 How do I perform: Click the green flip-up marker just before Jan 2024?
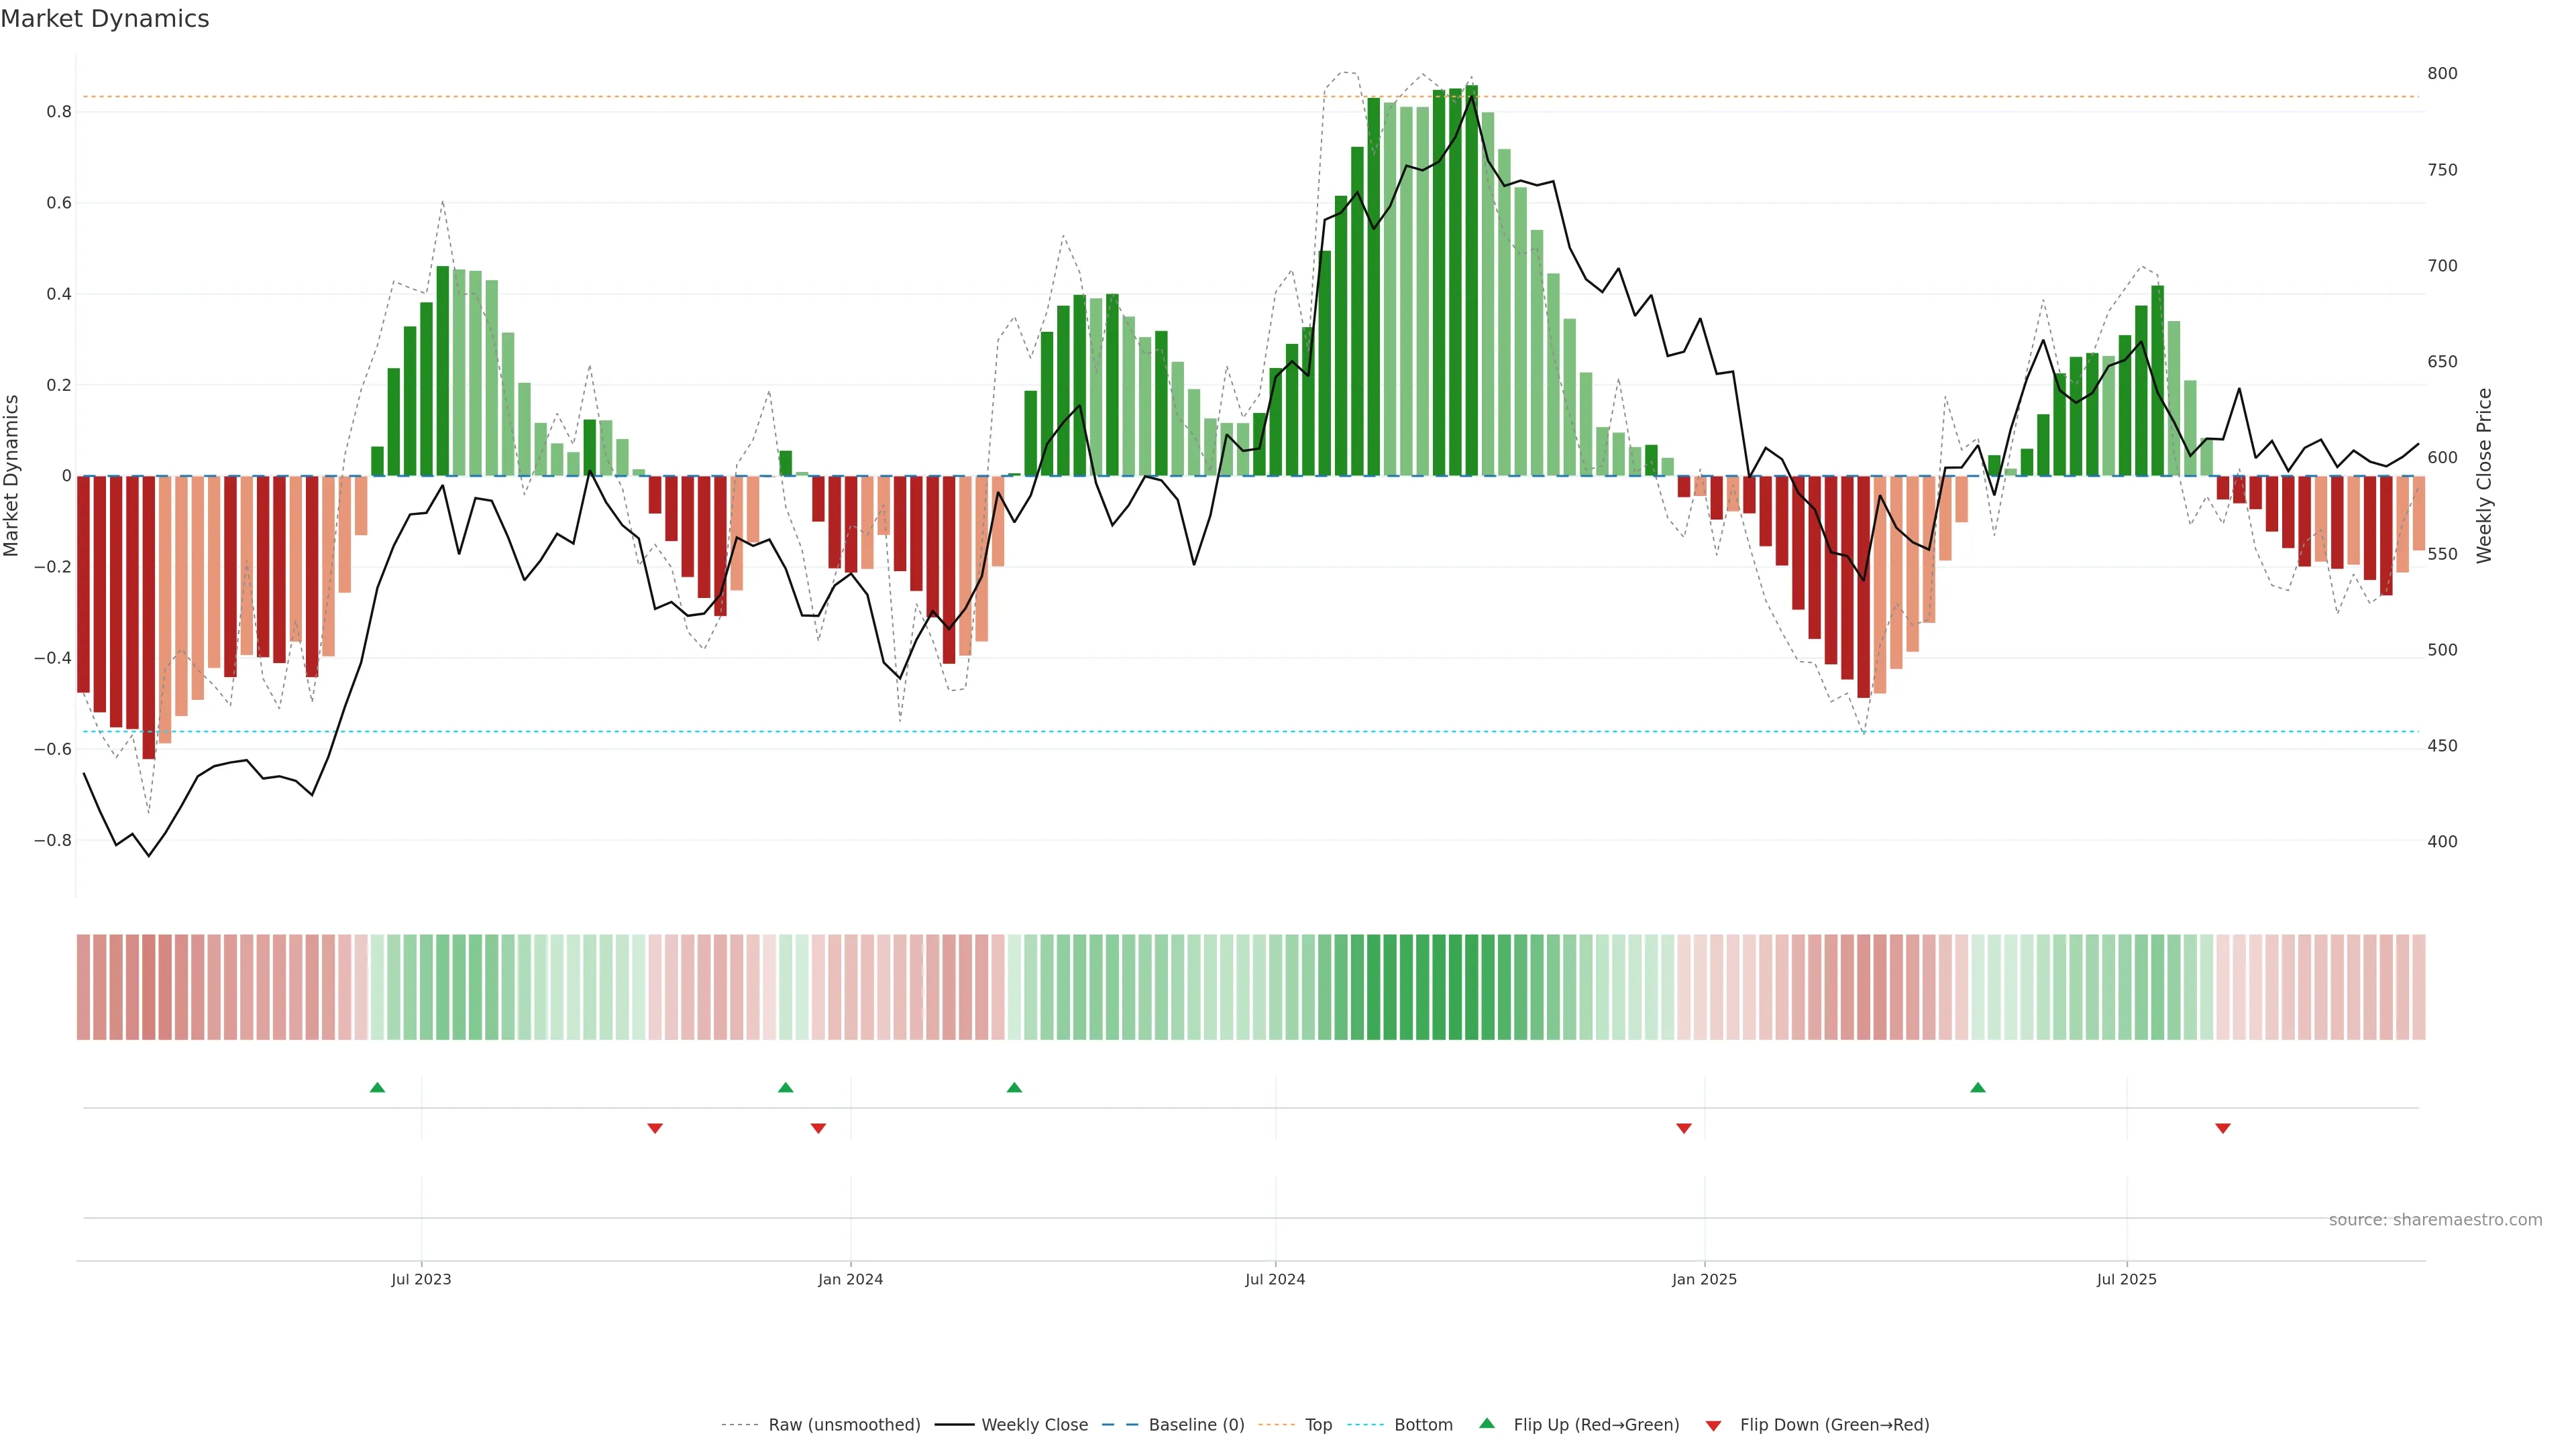coord(785,1087)
